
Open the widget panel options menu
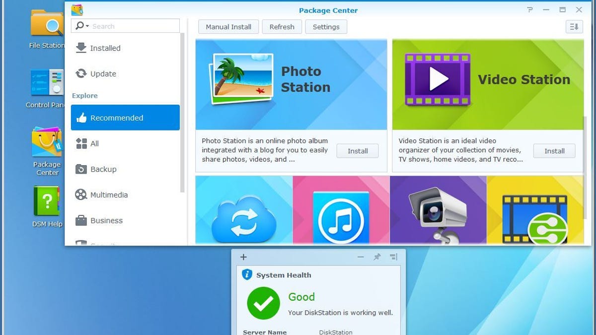tap(393, 257)
